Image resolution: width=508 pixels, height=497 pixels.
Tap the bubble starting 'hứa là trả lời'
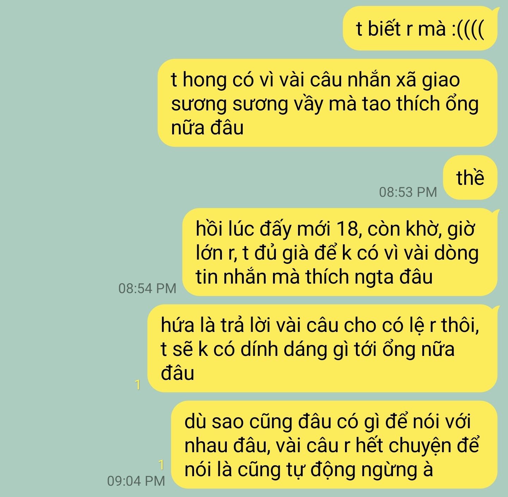pos(322,348)
